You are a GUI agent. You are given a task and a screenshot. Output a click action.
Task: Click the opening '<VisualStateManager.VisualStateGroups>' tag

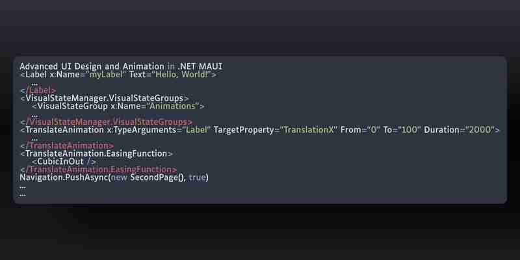[x=105, y=98]
